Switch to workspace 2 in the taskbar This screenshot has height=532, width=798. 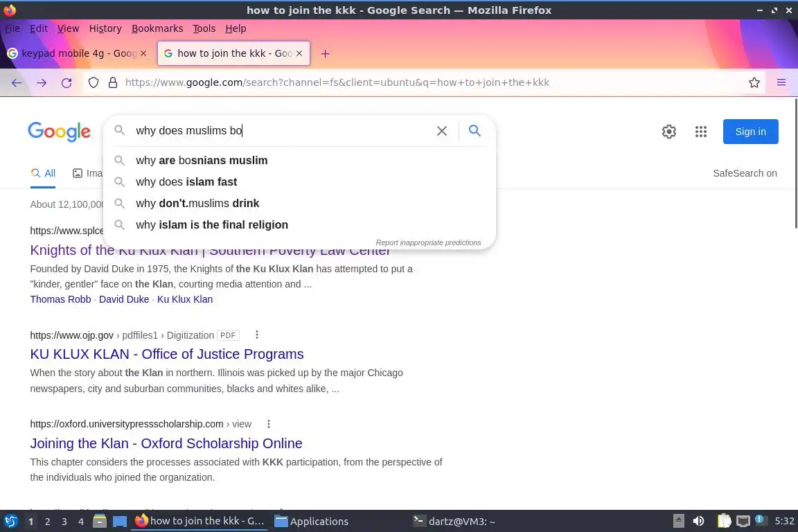[47, 522]
